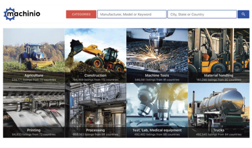Click the Processing listings count text

tap(95, 135)
